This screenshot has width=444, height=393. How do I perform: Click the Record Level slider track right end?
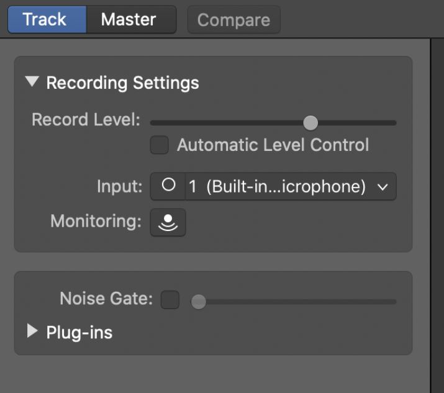(x=392, y=123)
